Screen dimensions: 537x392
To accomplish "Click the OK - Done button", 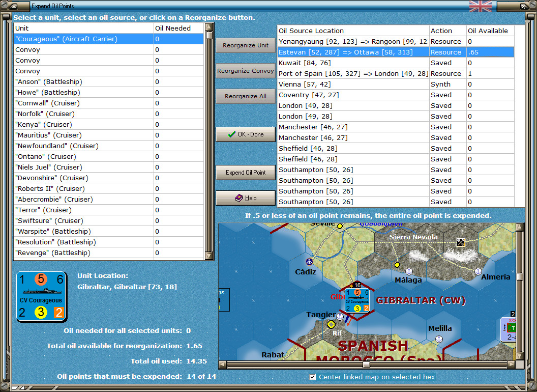I will click(246, 134).
